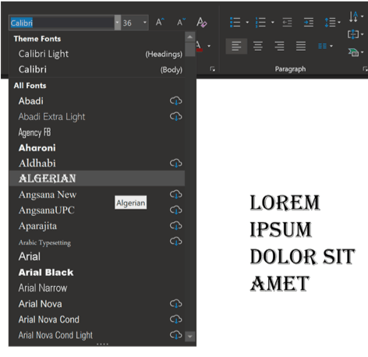The width and height of the screenshot is (368, 357).
Task: Expand the bullets style dropdown arrow
Action: click(x=247, y=23)
